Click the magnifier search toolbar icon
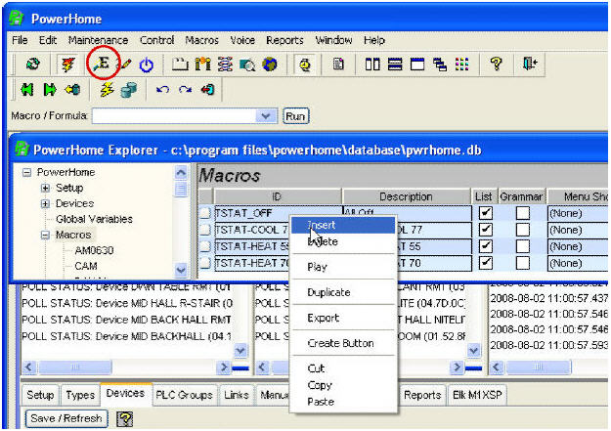 (x=247, y=65)
